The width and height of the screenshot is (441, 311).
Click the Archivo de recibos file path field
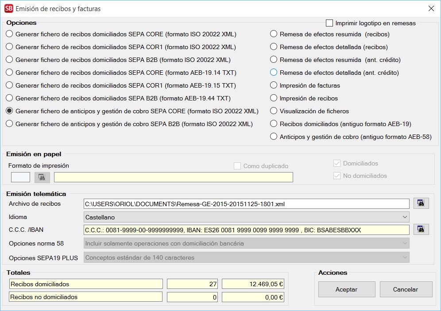pos(246,204)
